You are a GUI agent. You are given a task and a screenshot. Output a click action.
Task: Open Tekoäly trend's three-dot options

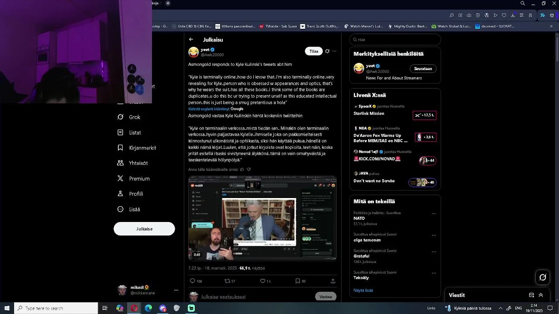pos(434,273)
